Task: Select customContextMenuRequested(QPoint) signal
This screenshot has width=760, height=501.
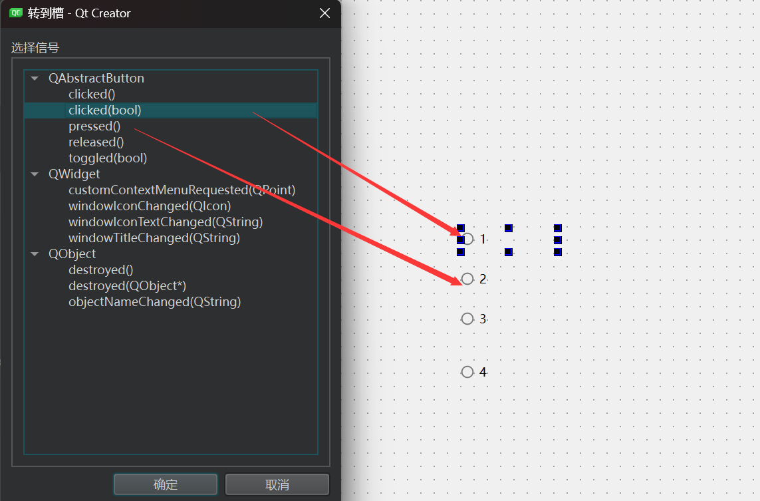Action: [x=182, y=190]
